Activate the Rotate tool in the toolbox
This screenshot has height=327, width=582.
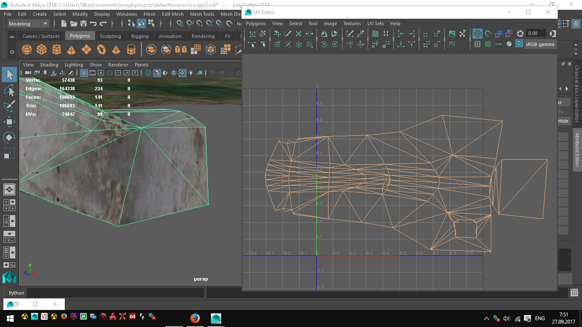[9, 137]
